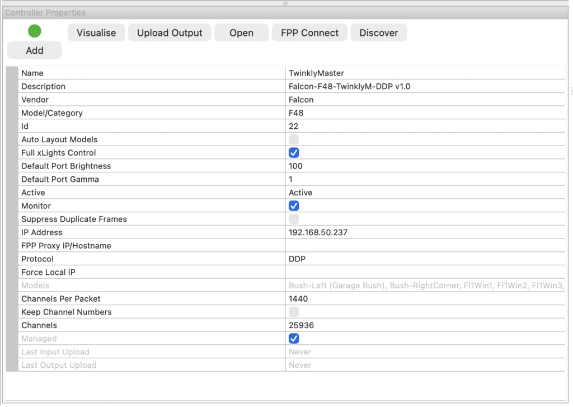Click the Add button

[35, 50]
